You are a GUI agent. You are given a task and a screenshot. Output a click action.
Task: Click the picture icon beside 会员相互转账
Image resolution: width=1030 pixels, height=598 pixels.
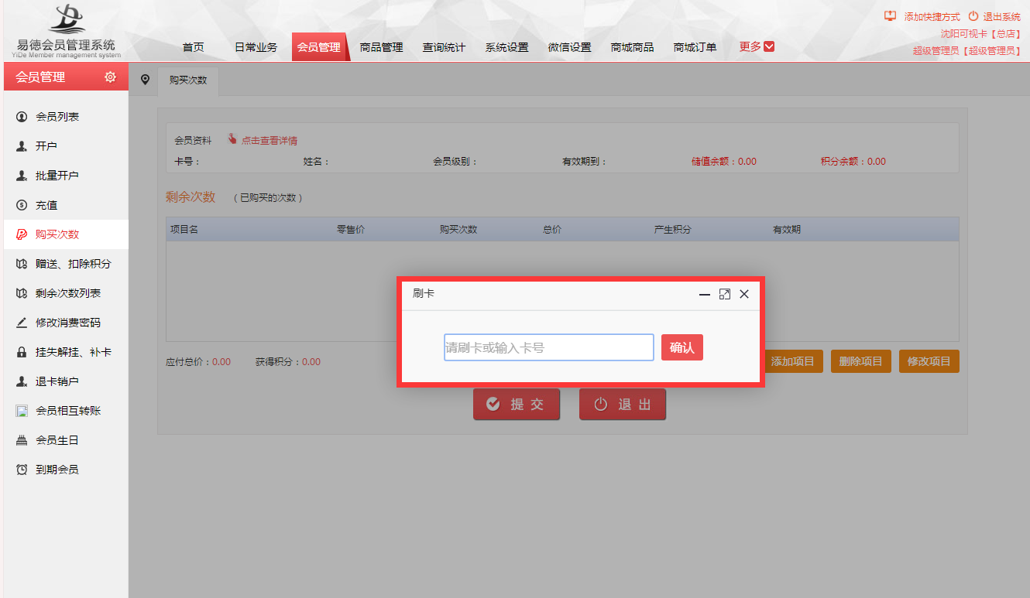coord(22,411)
